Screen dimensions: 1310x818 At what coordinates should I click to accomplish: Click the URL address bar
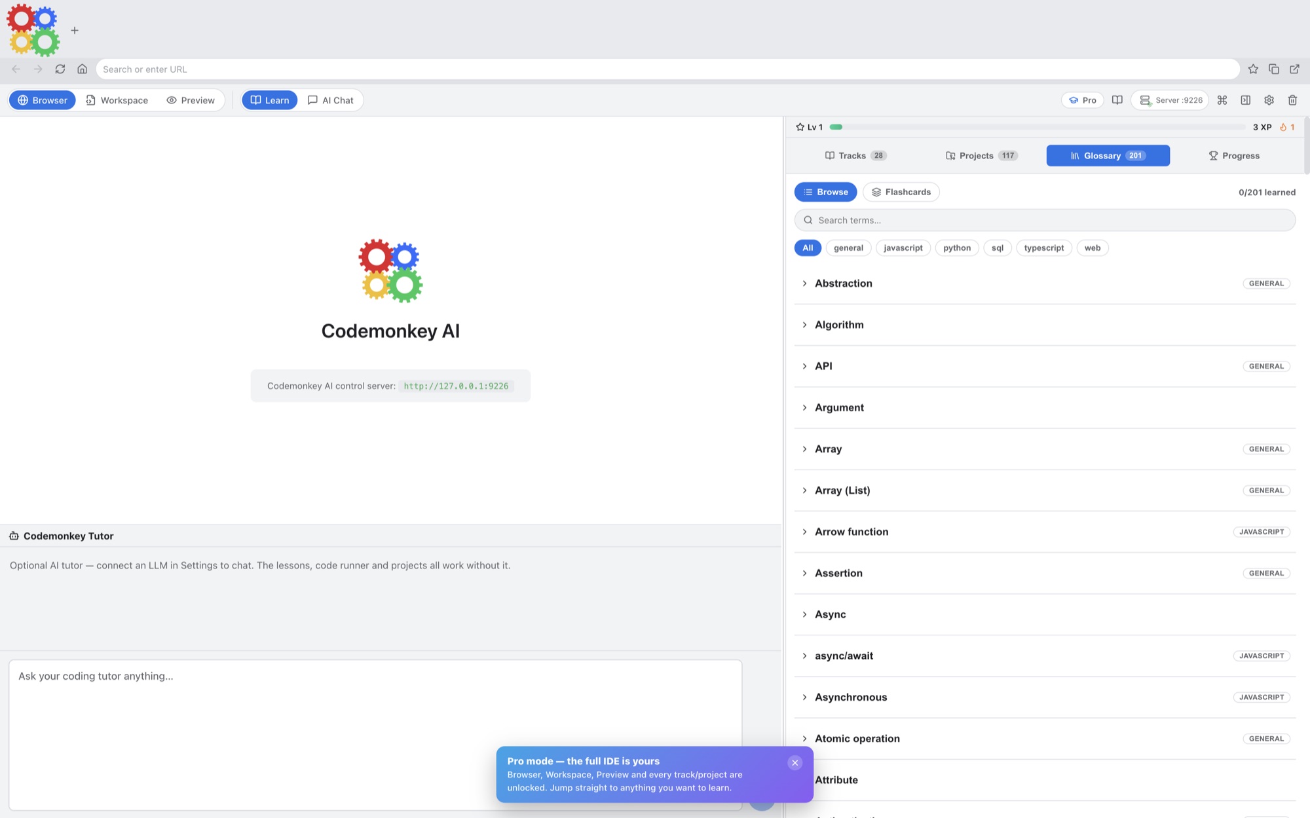pyautogui.click(x=667, y=69)
